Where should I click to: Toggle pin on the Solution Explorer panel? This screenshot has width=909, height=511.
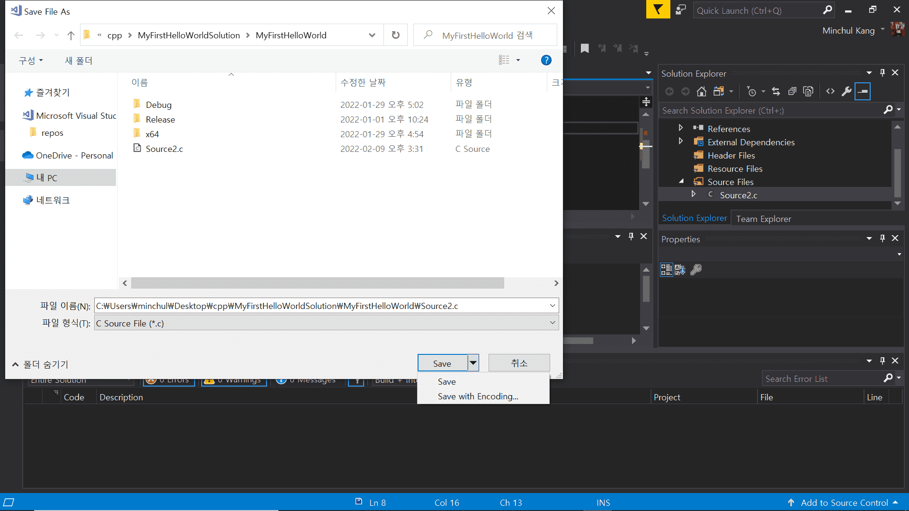(882, 73)
